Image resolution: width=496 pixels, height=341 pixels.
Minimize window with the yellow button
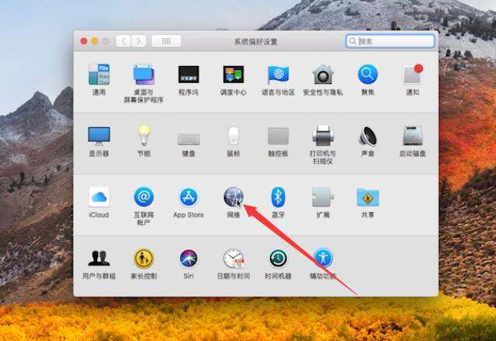pyautogui.click(x=95, y=41)
